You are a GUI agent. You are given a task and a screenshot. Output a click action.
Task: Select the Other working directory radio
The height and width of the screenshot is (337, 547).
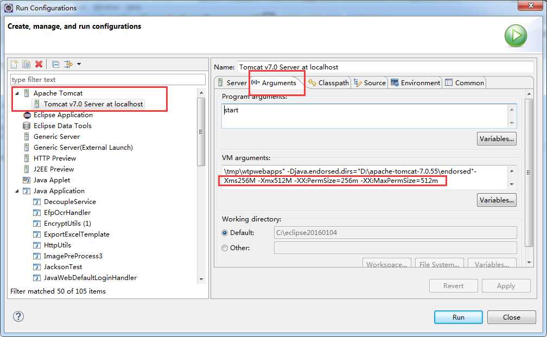(225, 247)
